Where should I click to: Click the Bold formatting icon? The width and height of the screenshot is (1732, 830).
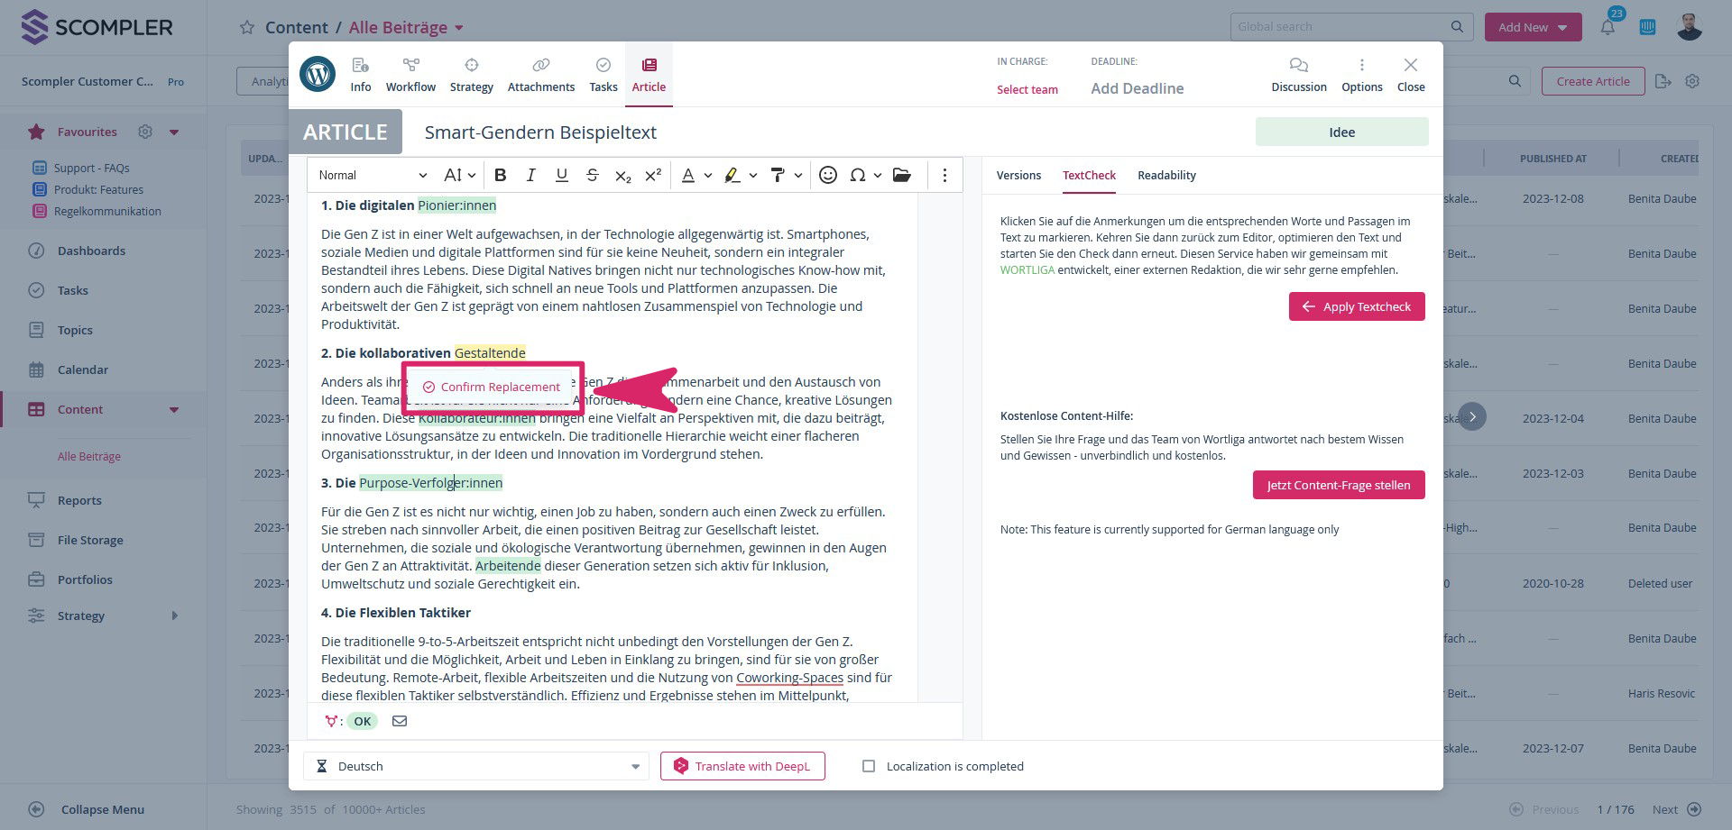pyautogui.click(x=501, y=176)
